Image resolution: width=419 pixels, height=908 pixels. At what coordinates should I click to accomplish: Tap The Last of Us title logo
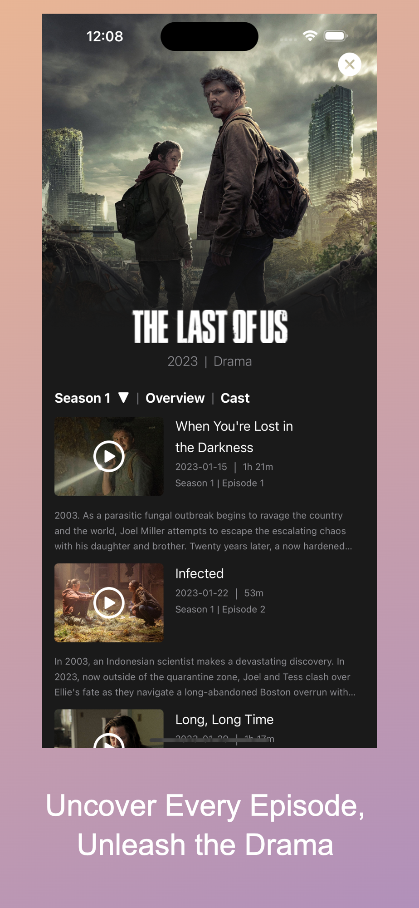tap(209, 326)
